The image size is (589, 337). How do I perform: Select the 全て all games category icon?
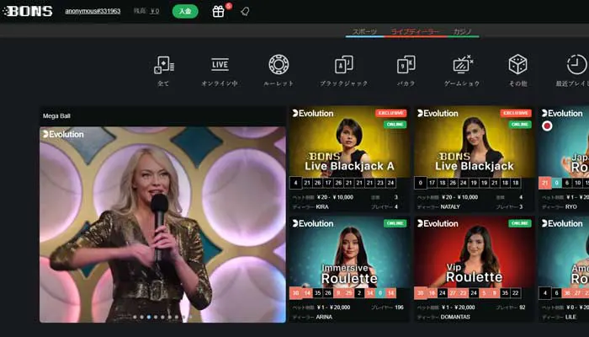[x=163, y=65]
